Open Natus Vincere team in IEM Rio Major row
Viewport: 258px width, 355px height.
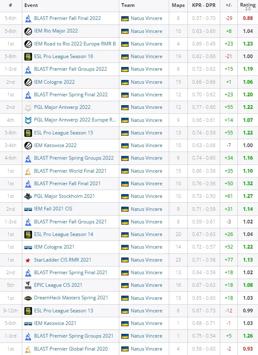pyautogui.click(x=146, y=31)
